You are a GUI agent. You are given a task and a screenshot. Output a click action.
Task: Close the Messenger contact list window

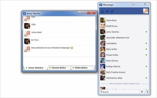click(x=145, y=4)
